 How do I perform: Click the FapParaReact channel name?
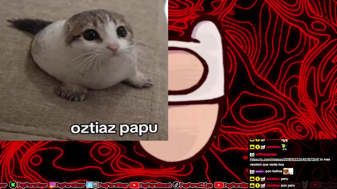coord(156,185)
